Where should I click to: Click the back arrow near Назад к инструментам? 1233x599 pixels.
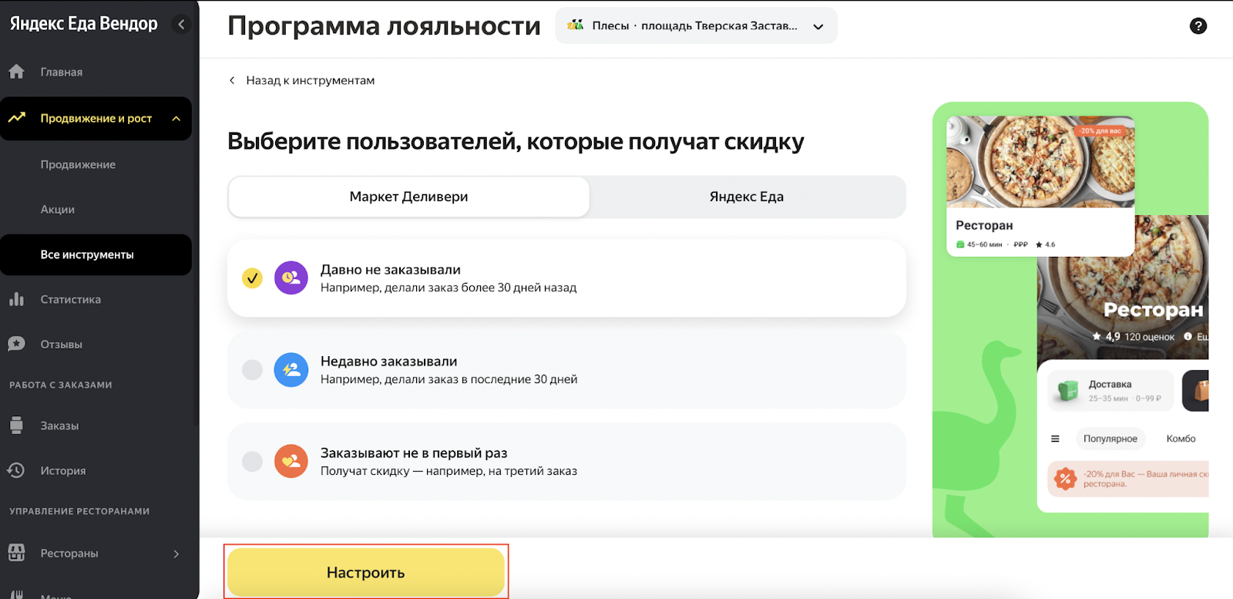tap(232, 80)
